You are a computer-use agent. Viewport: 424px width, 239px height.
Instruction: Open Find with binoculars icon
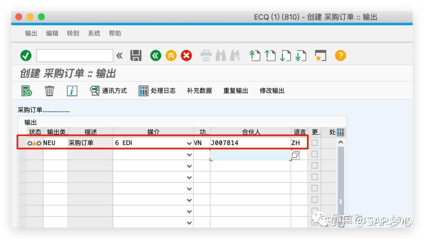click(221, 56)
